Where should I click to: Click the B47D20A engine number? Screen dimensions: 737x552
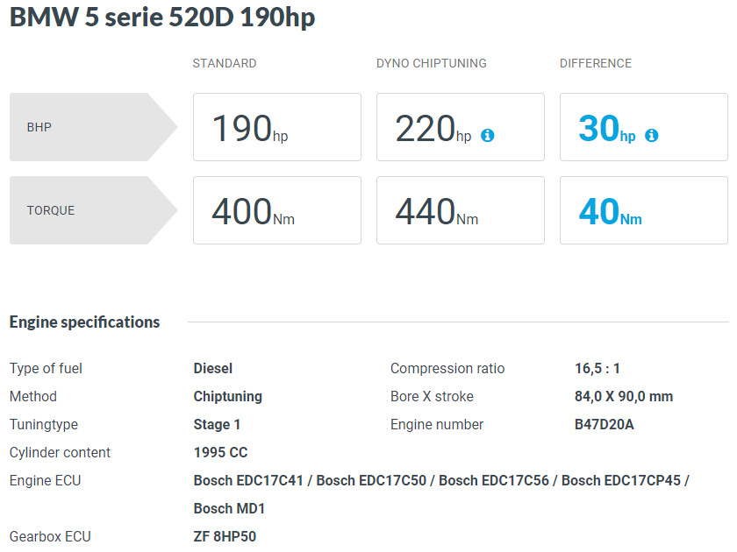coord(605,424)
